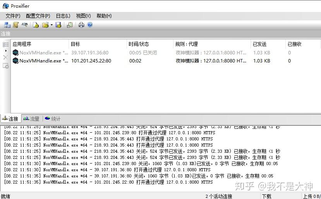Screen dimensions: 321x199
Task: Click 下载 status bar entry
Action: click(x=267, y=196)
